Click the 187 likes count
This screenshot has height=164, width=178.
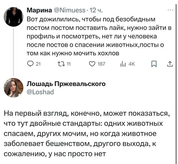coord(101,64)
